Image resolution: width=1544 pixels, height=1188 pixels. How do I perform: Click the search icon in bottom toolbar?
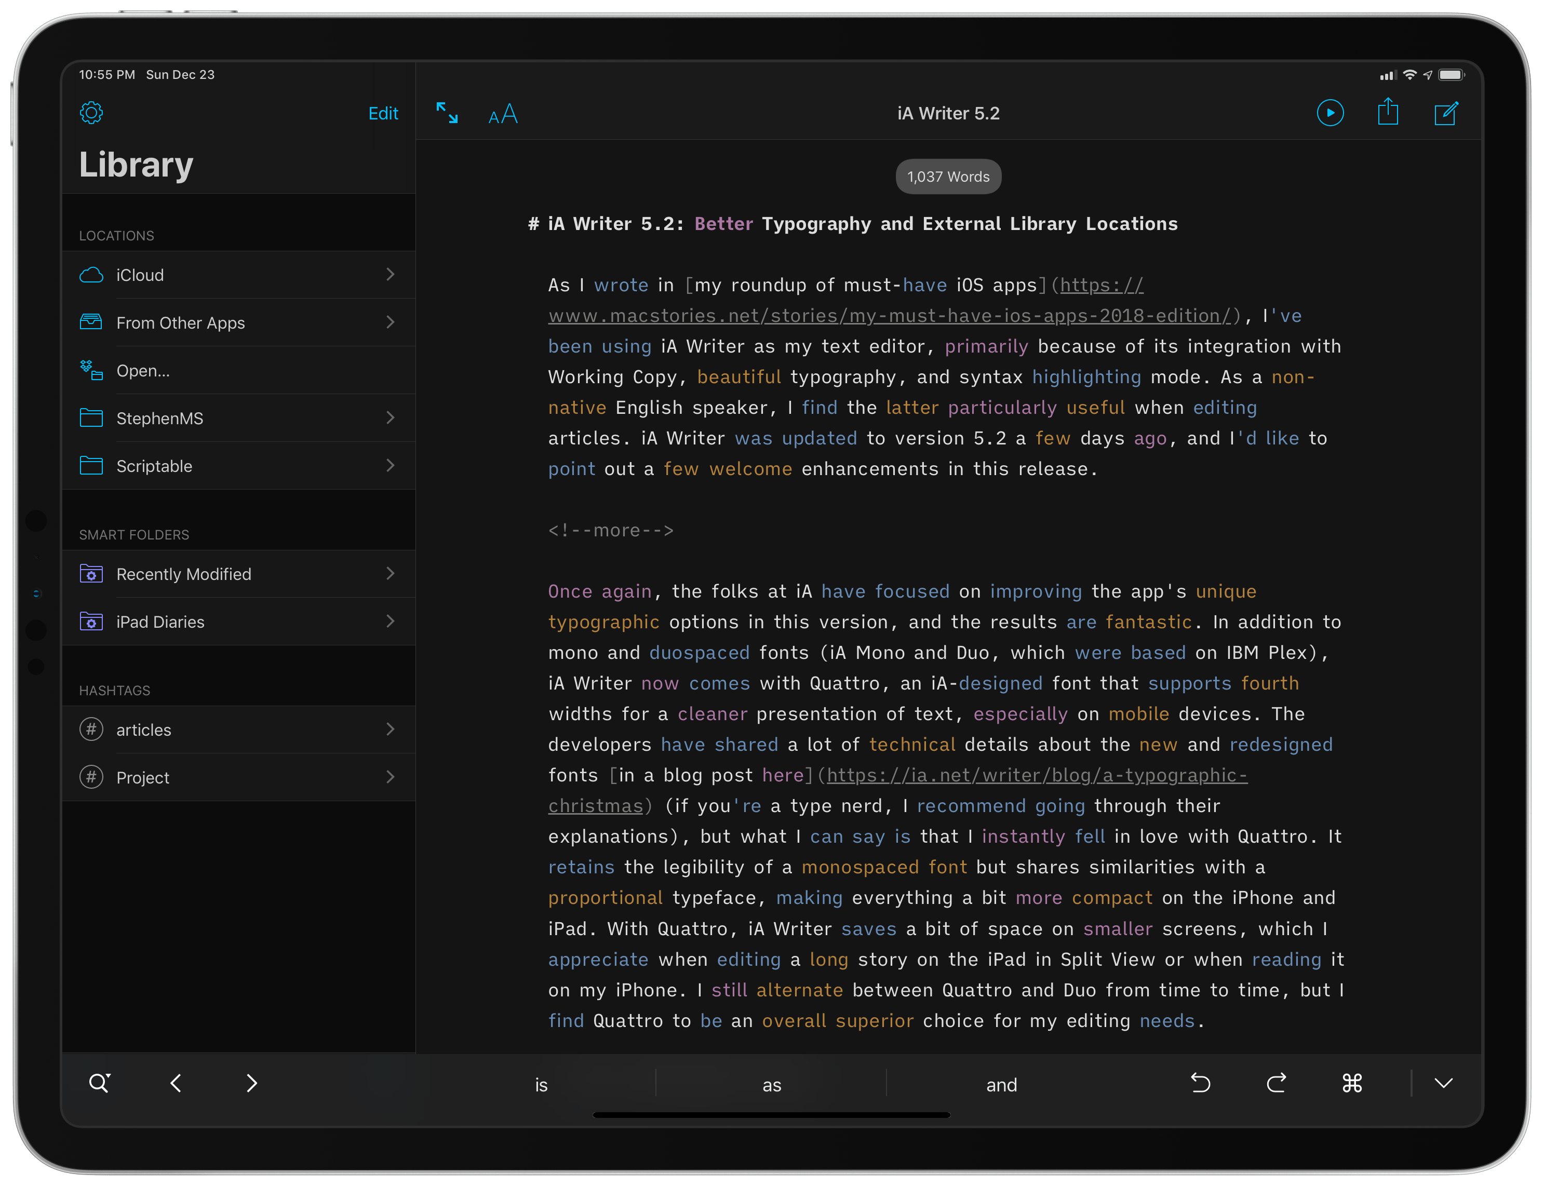pyautogui.click(x=99, y=1082)
